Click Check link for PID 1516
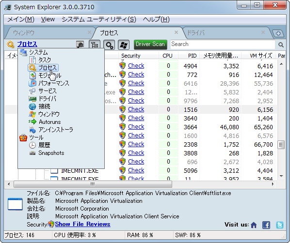This screenshot has width=290, height=243. 136,109
